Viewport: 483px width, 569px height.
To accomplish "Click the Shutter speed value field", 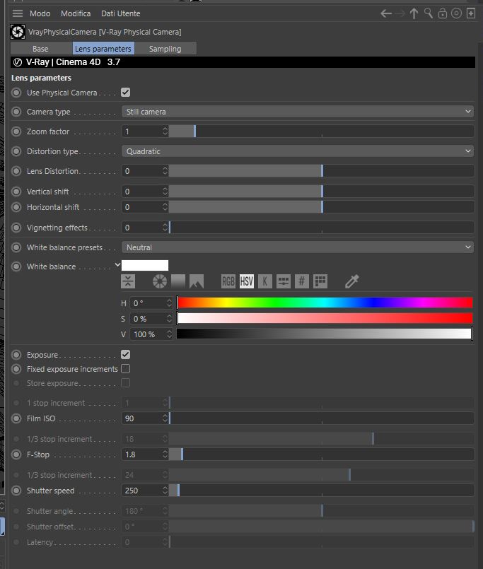I will [x=142, y=491].
